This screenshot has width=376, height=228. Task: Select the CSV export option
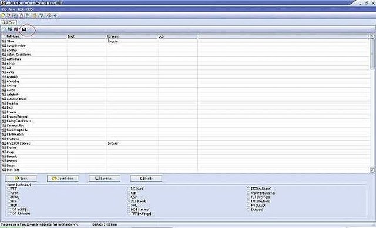click(x=132, y=197)
